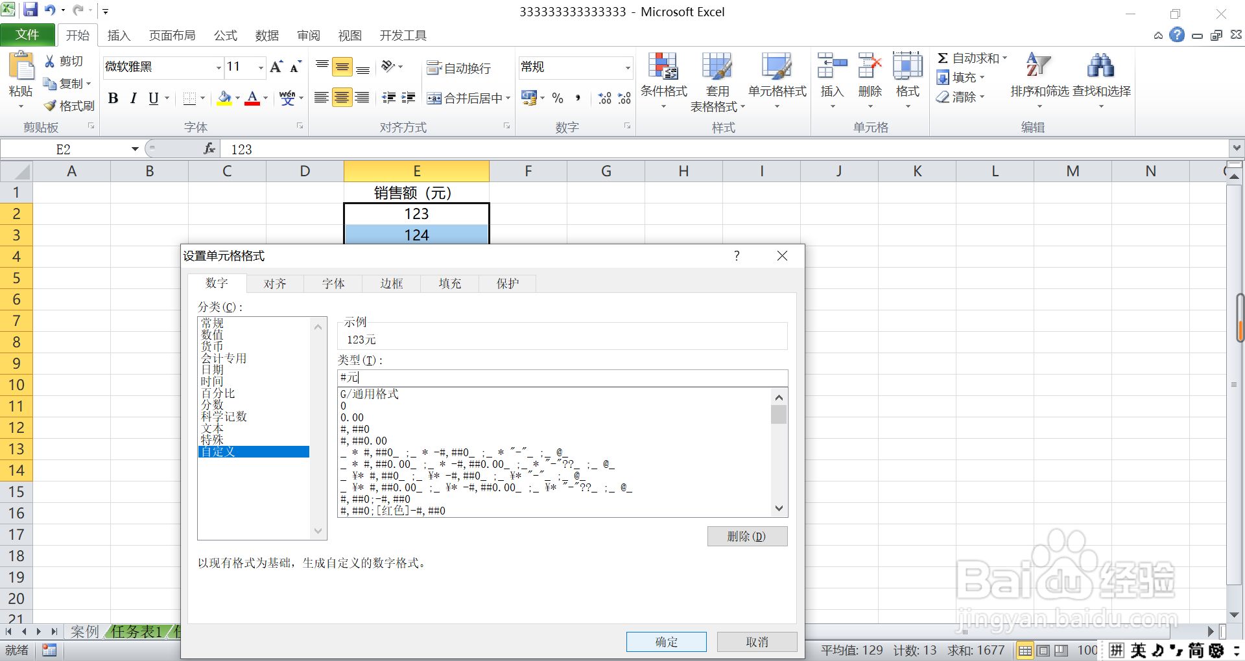Click 取消 Cancel button
Image resolution: width=1245 pixels, height=661 pixels.
click(x=757, y=642)
